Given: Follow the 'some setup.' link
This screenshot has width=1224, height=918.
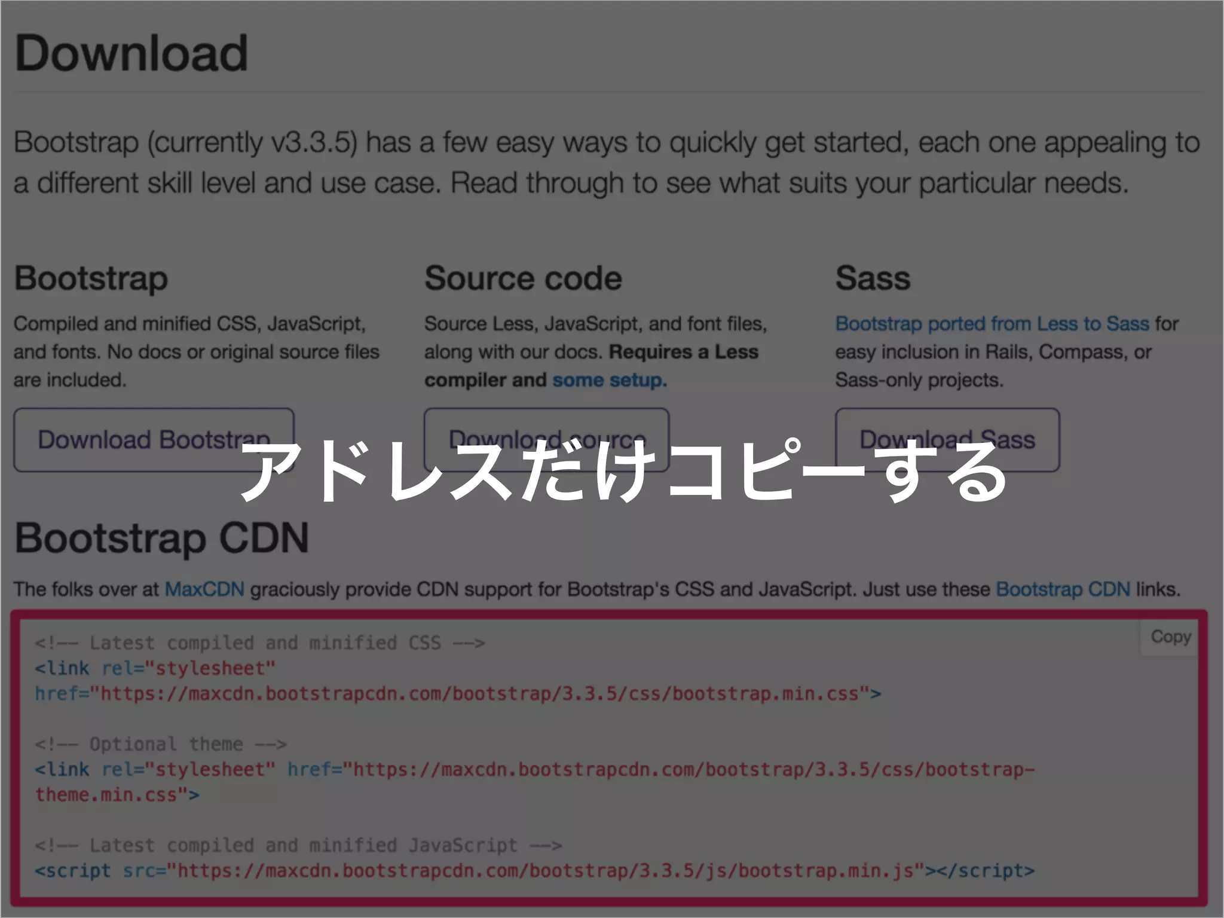Looking at the screenshot, I should 610,380.
